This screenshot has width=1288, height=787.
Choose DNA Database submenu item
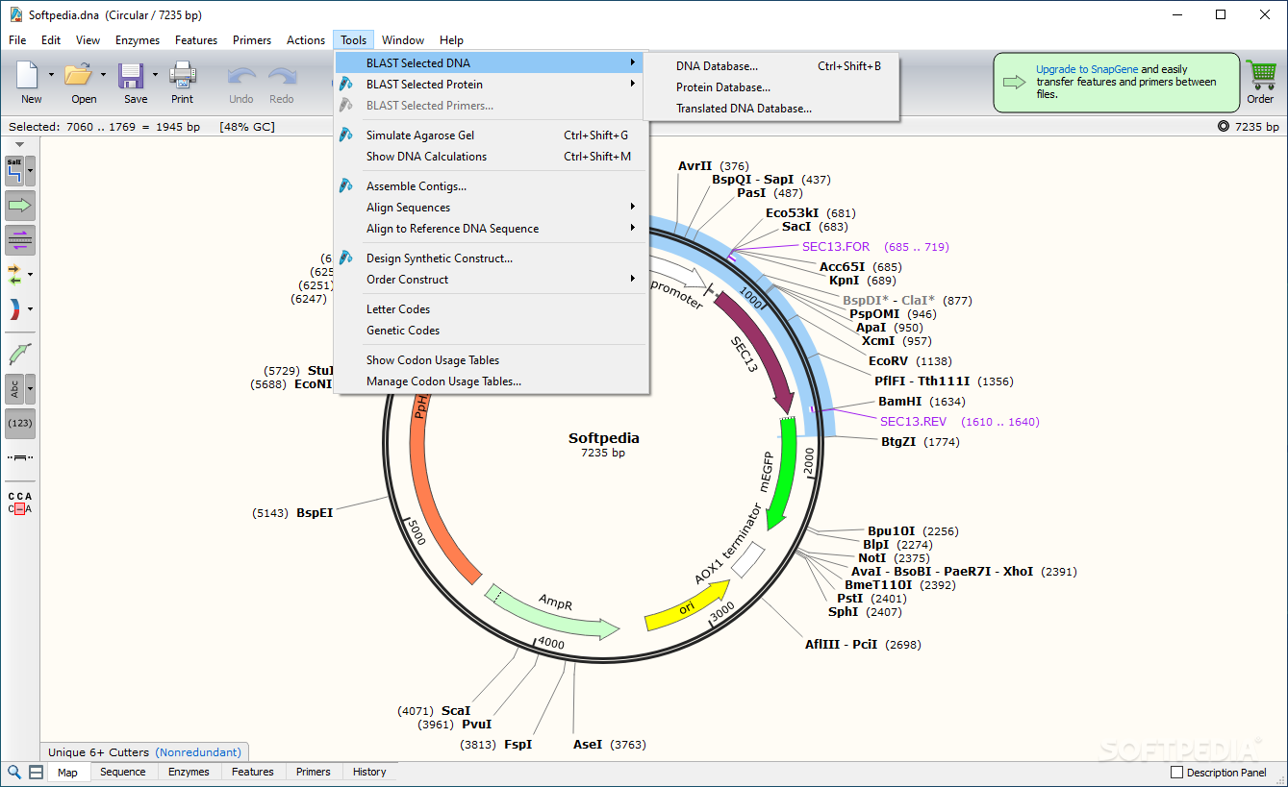[x=771, y=66]
